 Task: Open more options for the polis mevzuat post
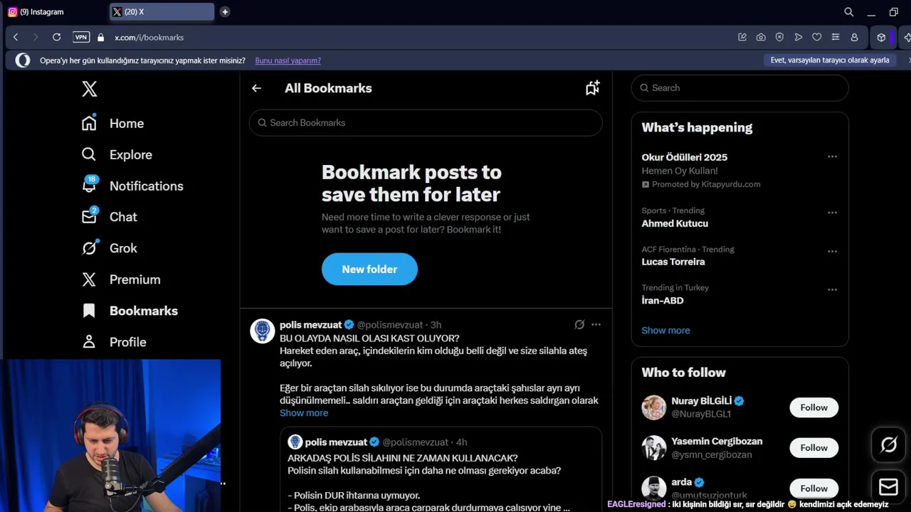click(596, 325)
